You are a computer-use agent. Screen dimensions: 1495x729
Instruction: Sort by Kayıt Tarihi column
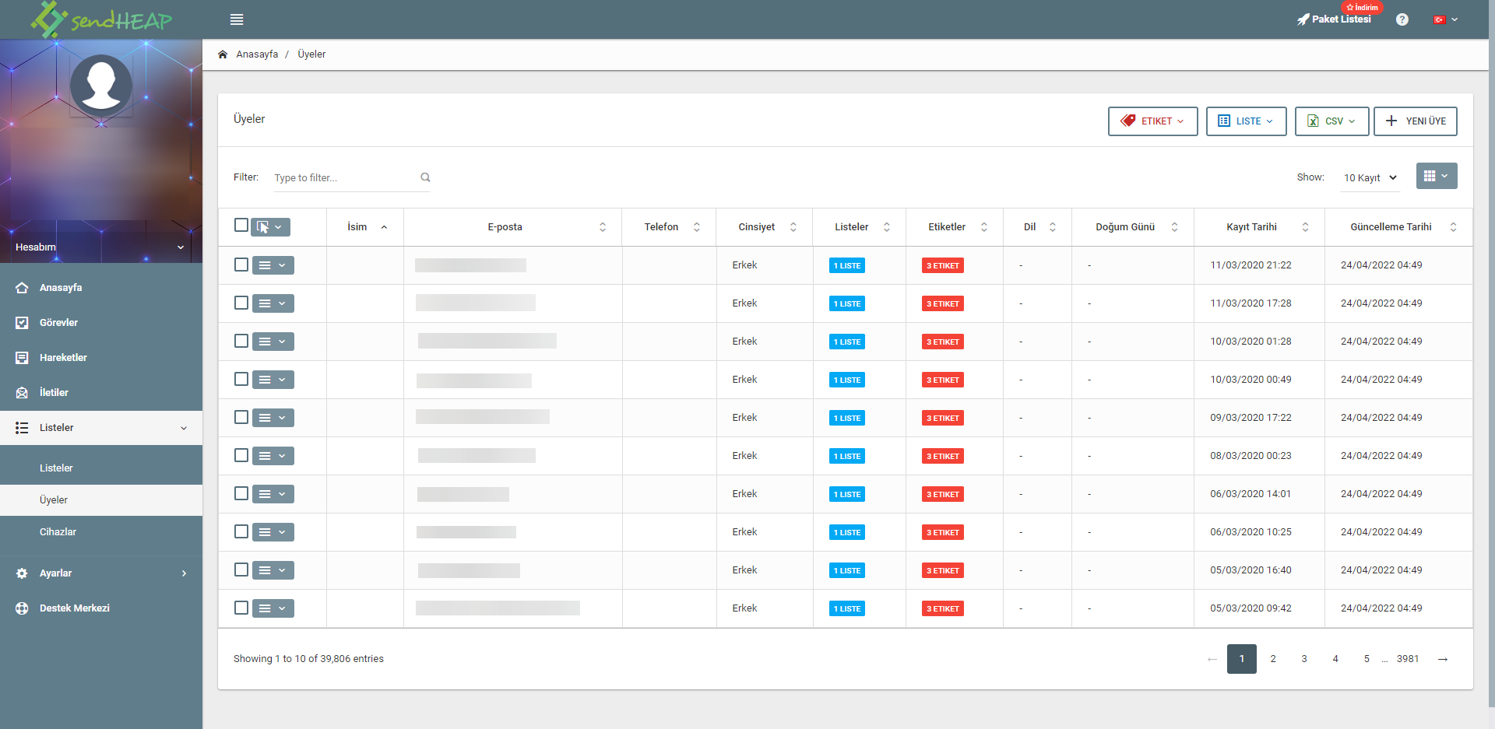[x=1259, y=227]
